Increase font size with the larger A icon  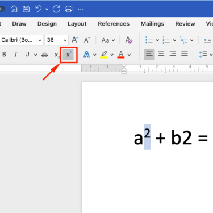click(x=75, y=40)
